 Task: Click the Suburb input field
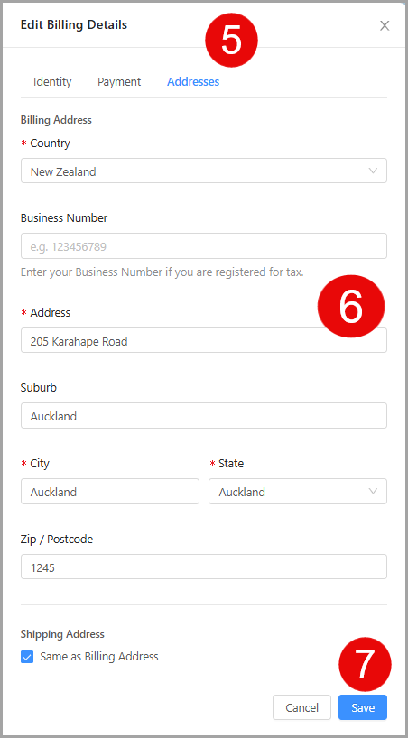point(204,416)
